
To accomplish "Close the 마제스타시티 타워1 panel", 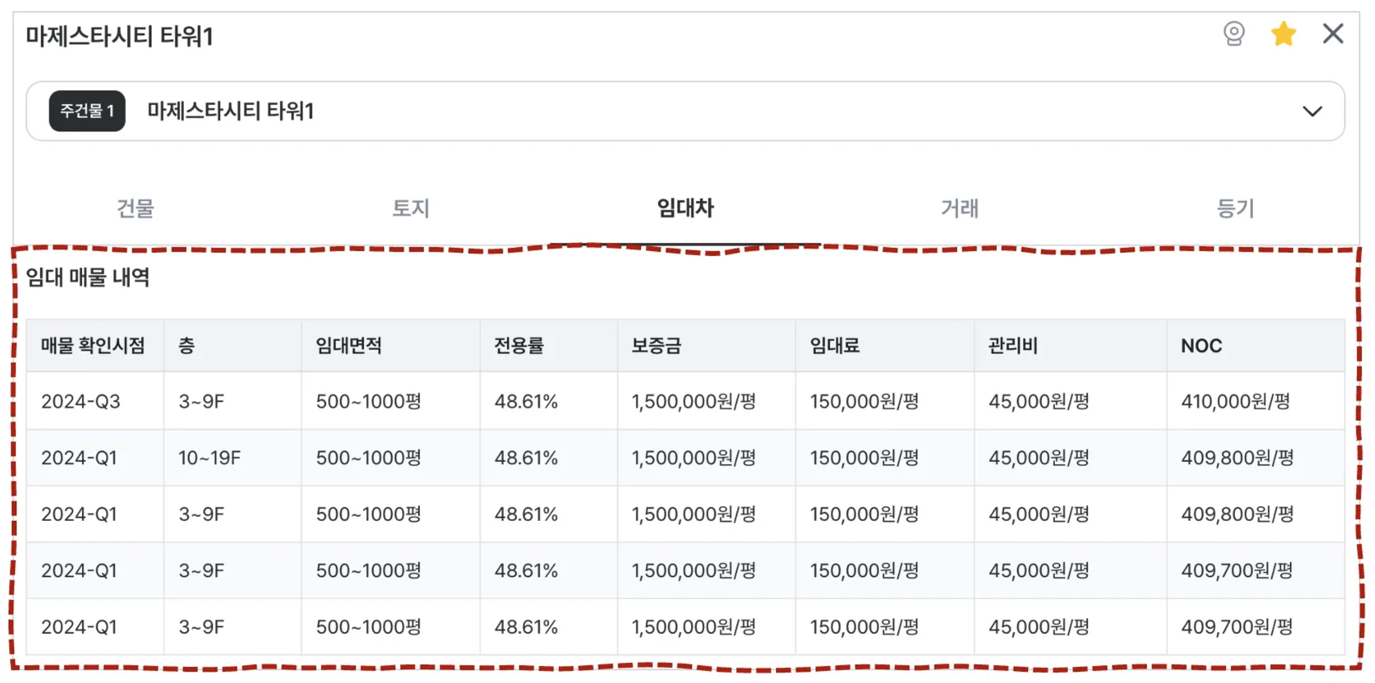I will (x=1332, y=34).
